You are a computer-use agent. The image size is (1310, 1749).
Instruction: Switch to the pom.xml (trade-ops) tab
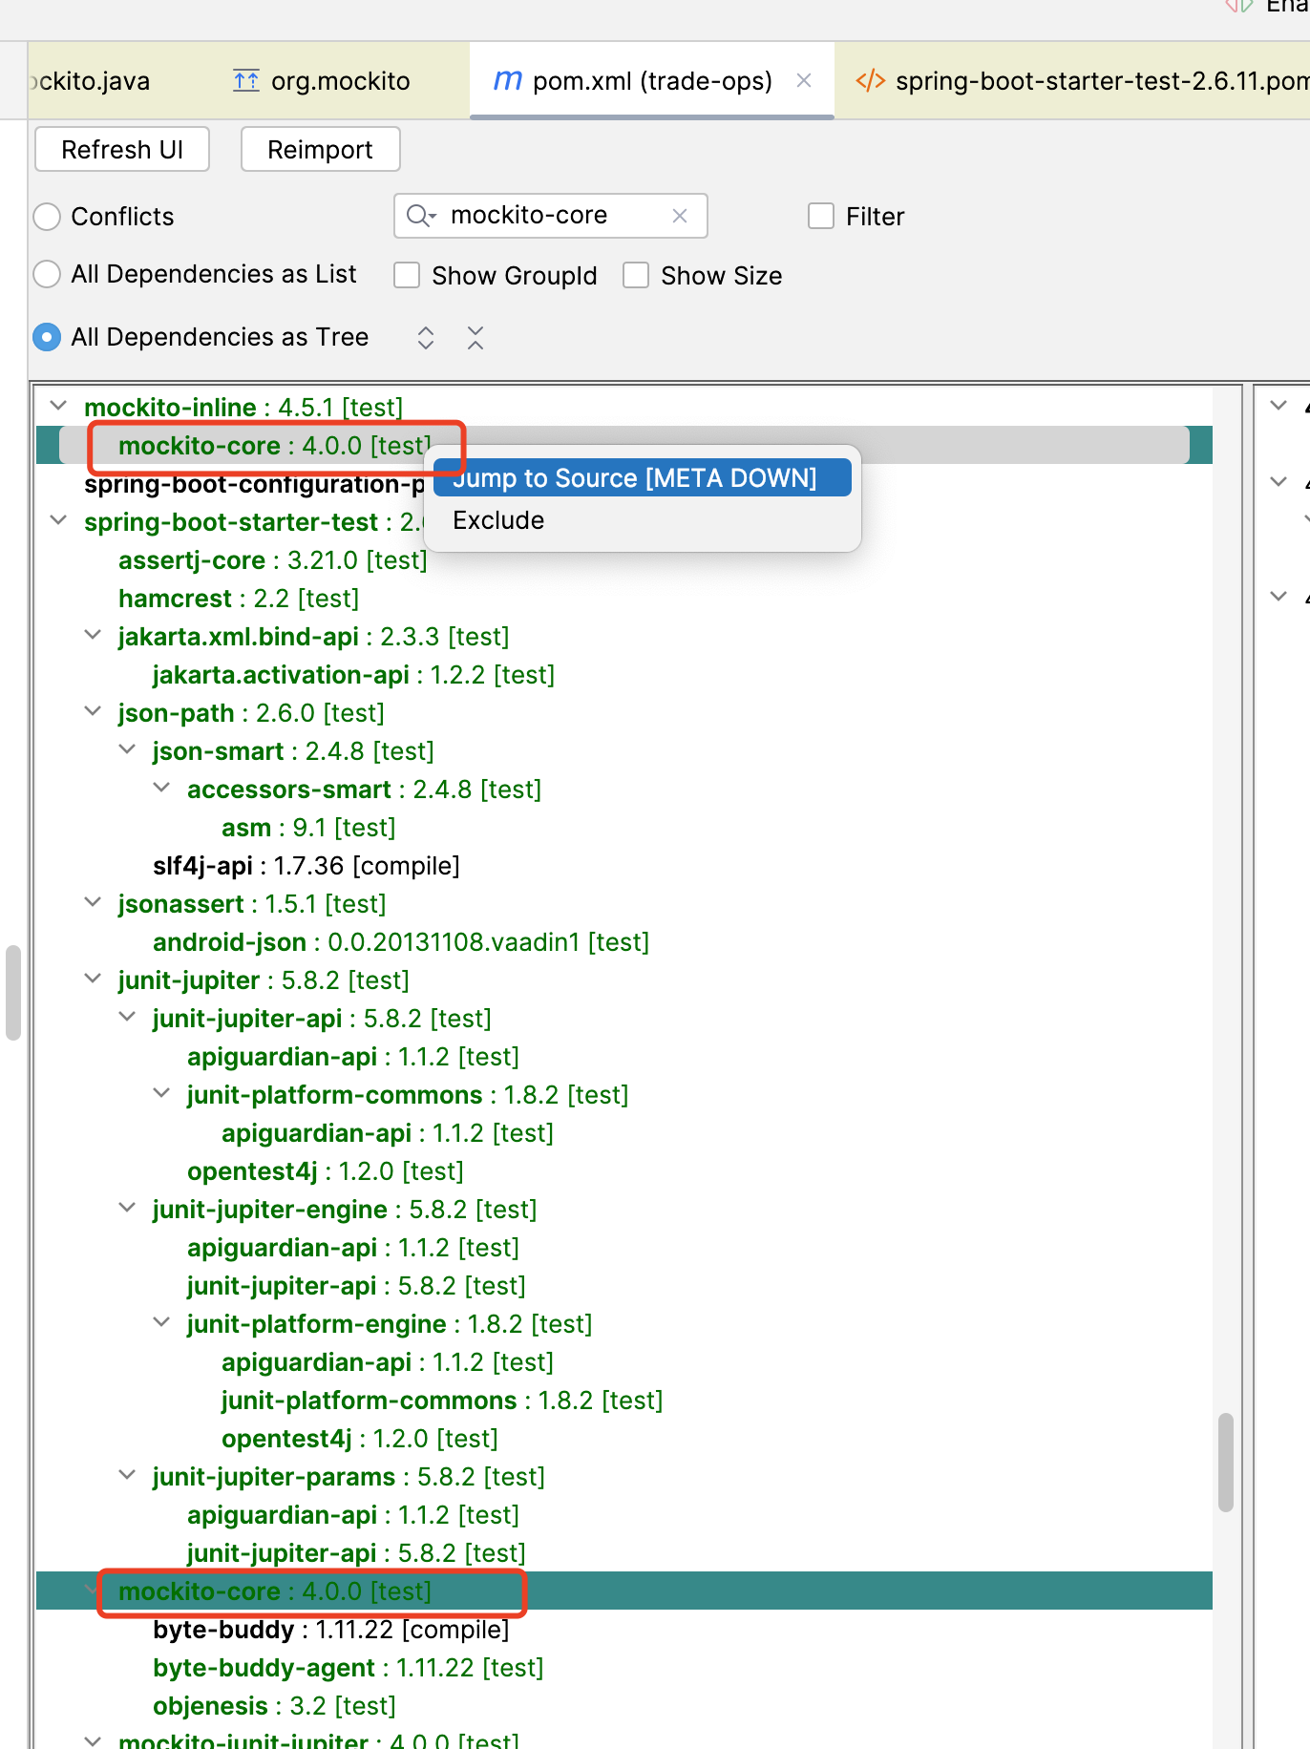[x=652, y=81]
